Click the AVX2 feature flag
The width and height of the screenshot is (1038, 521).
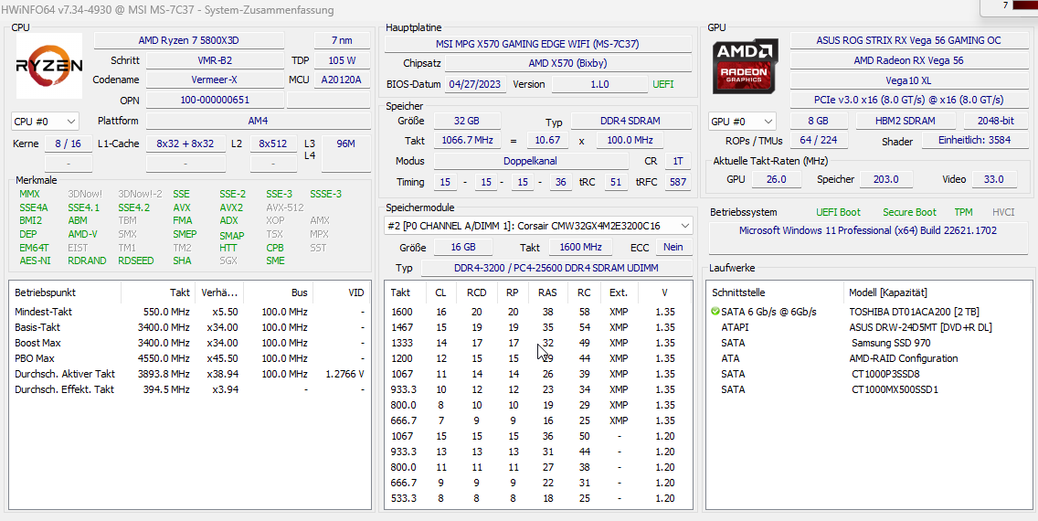232,207
